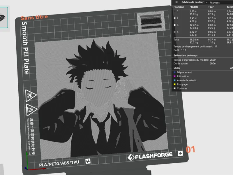Toggle Annuler le retrait display swatch

click(174, 80)
